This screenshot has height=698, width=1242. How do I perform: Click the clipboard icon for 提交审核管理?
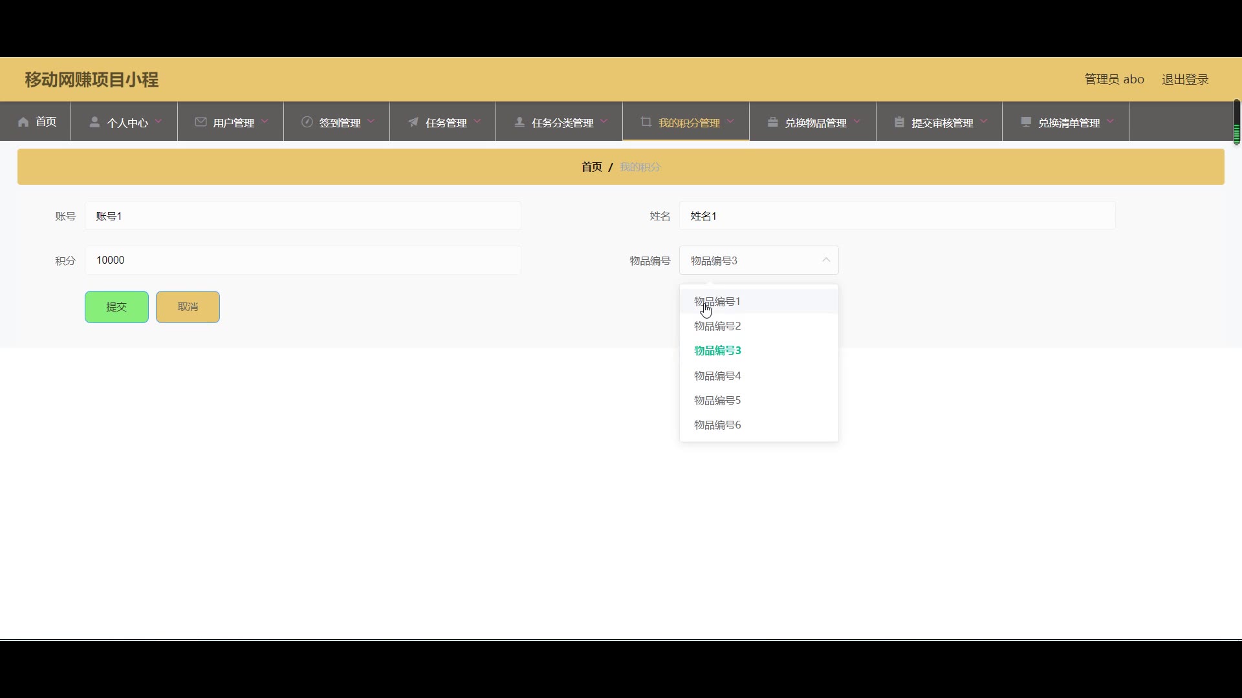899,122
